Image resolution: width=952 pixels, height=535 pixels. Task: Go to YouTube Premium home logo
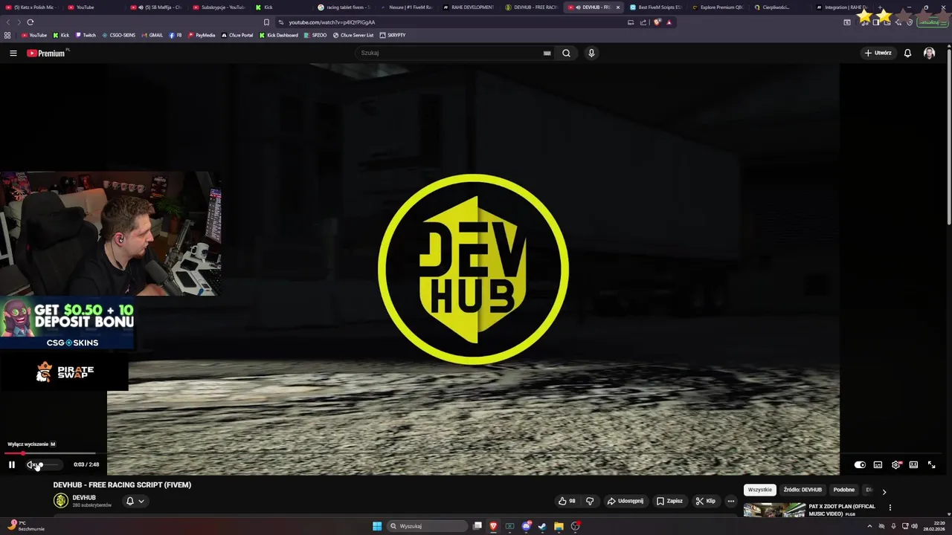point(46,53)
